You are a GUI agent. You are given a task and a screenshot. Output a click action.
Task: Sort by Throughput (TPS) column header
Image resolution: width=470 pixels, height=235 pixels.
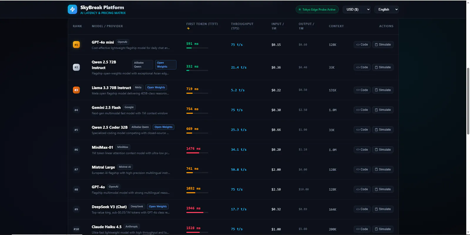[242, 26]
